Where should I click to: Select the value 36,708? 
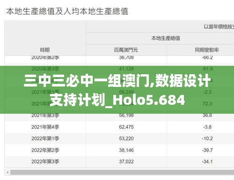[126, 57]
